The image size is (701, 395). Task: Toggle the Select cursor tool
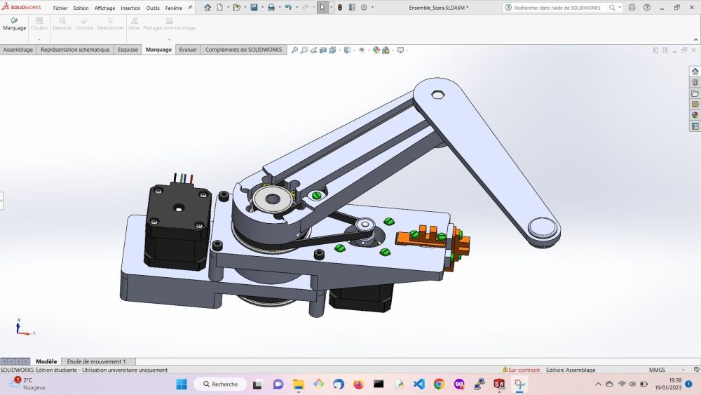pos(322,8)
